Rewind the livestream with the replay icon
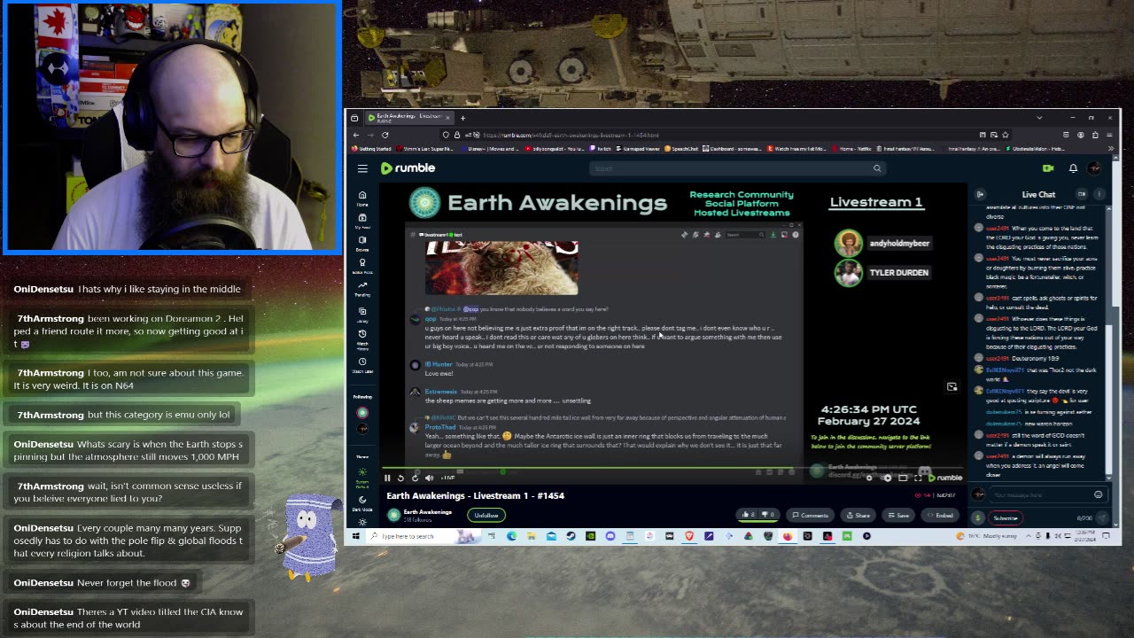The image size is (1134, 638). click(400, 478)
